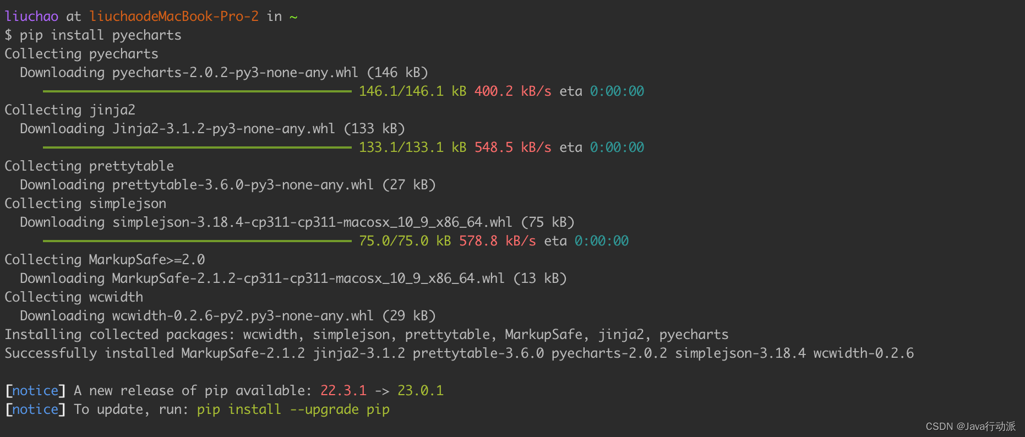The image size is (1025, 437).
Task: Click the old pip version 22.3.1
Action: pyautogui.click(x=344, y=391)
